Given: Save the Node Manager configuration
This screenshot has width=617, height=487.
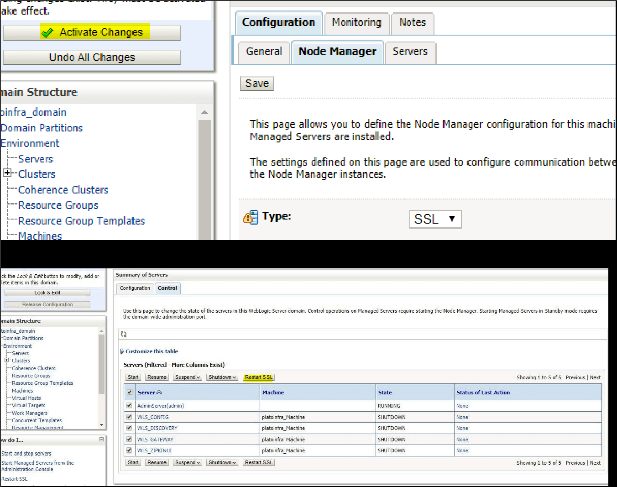Looking at the screenshot, I should (x=257, y=84).
